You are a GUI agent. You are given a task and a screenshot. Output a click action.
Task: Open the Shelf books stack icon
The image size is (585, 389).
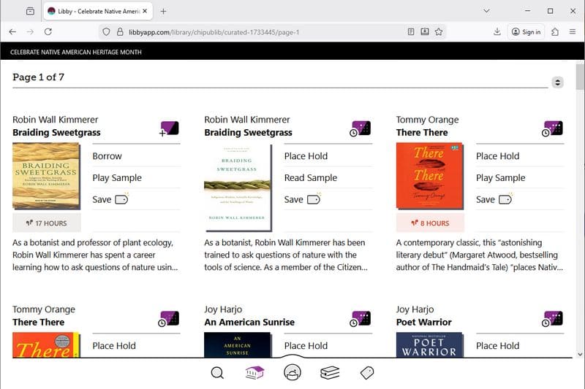click(x=330, y=373)
